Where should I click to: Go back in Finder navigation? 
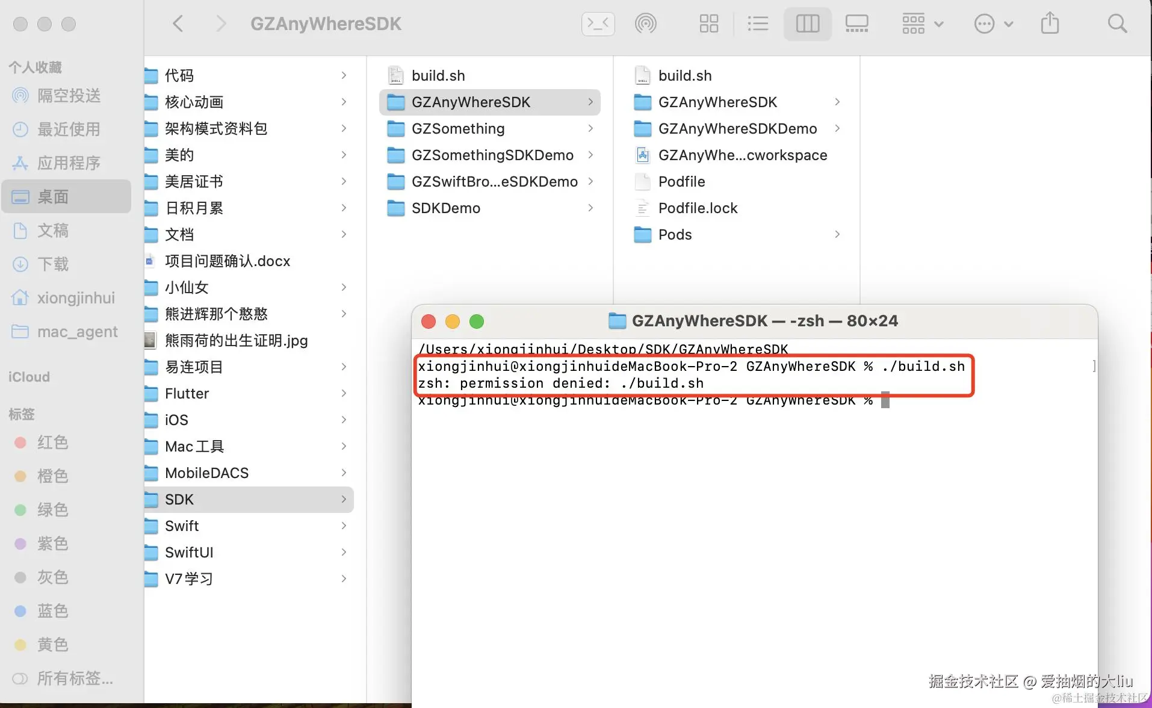178,24
